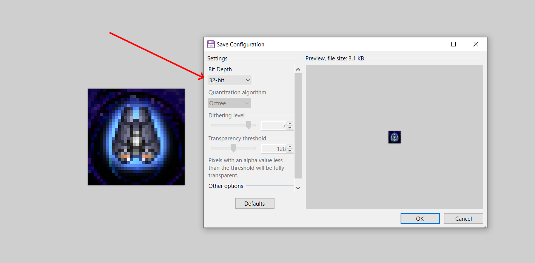Click the Dithering level slider handle
The image size is (535, 263).
[x=248, y=125]
